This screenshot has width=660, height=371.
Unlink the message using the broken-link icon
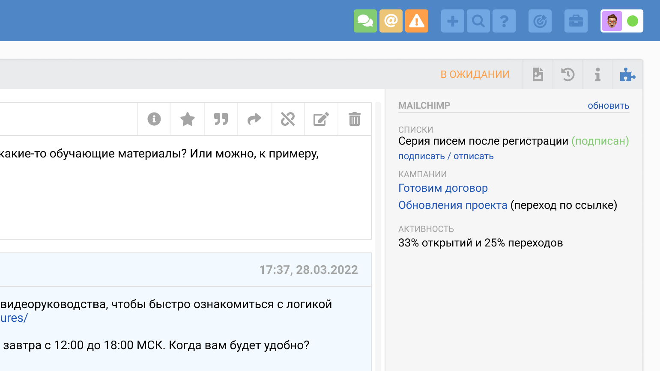pyautogui.click(x=287, y=119)
